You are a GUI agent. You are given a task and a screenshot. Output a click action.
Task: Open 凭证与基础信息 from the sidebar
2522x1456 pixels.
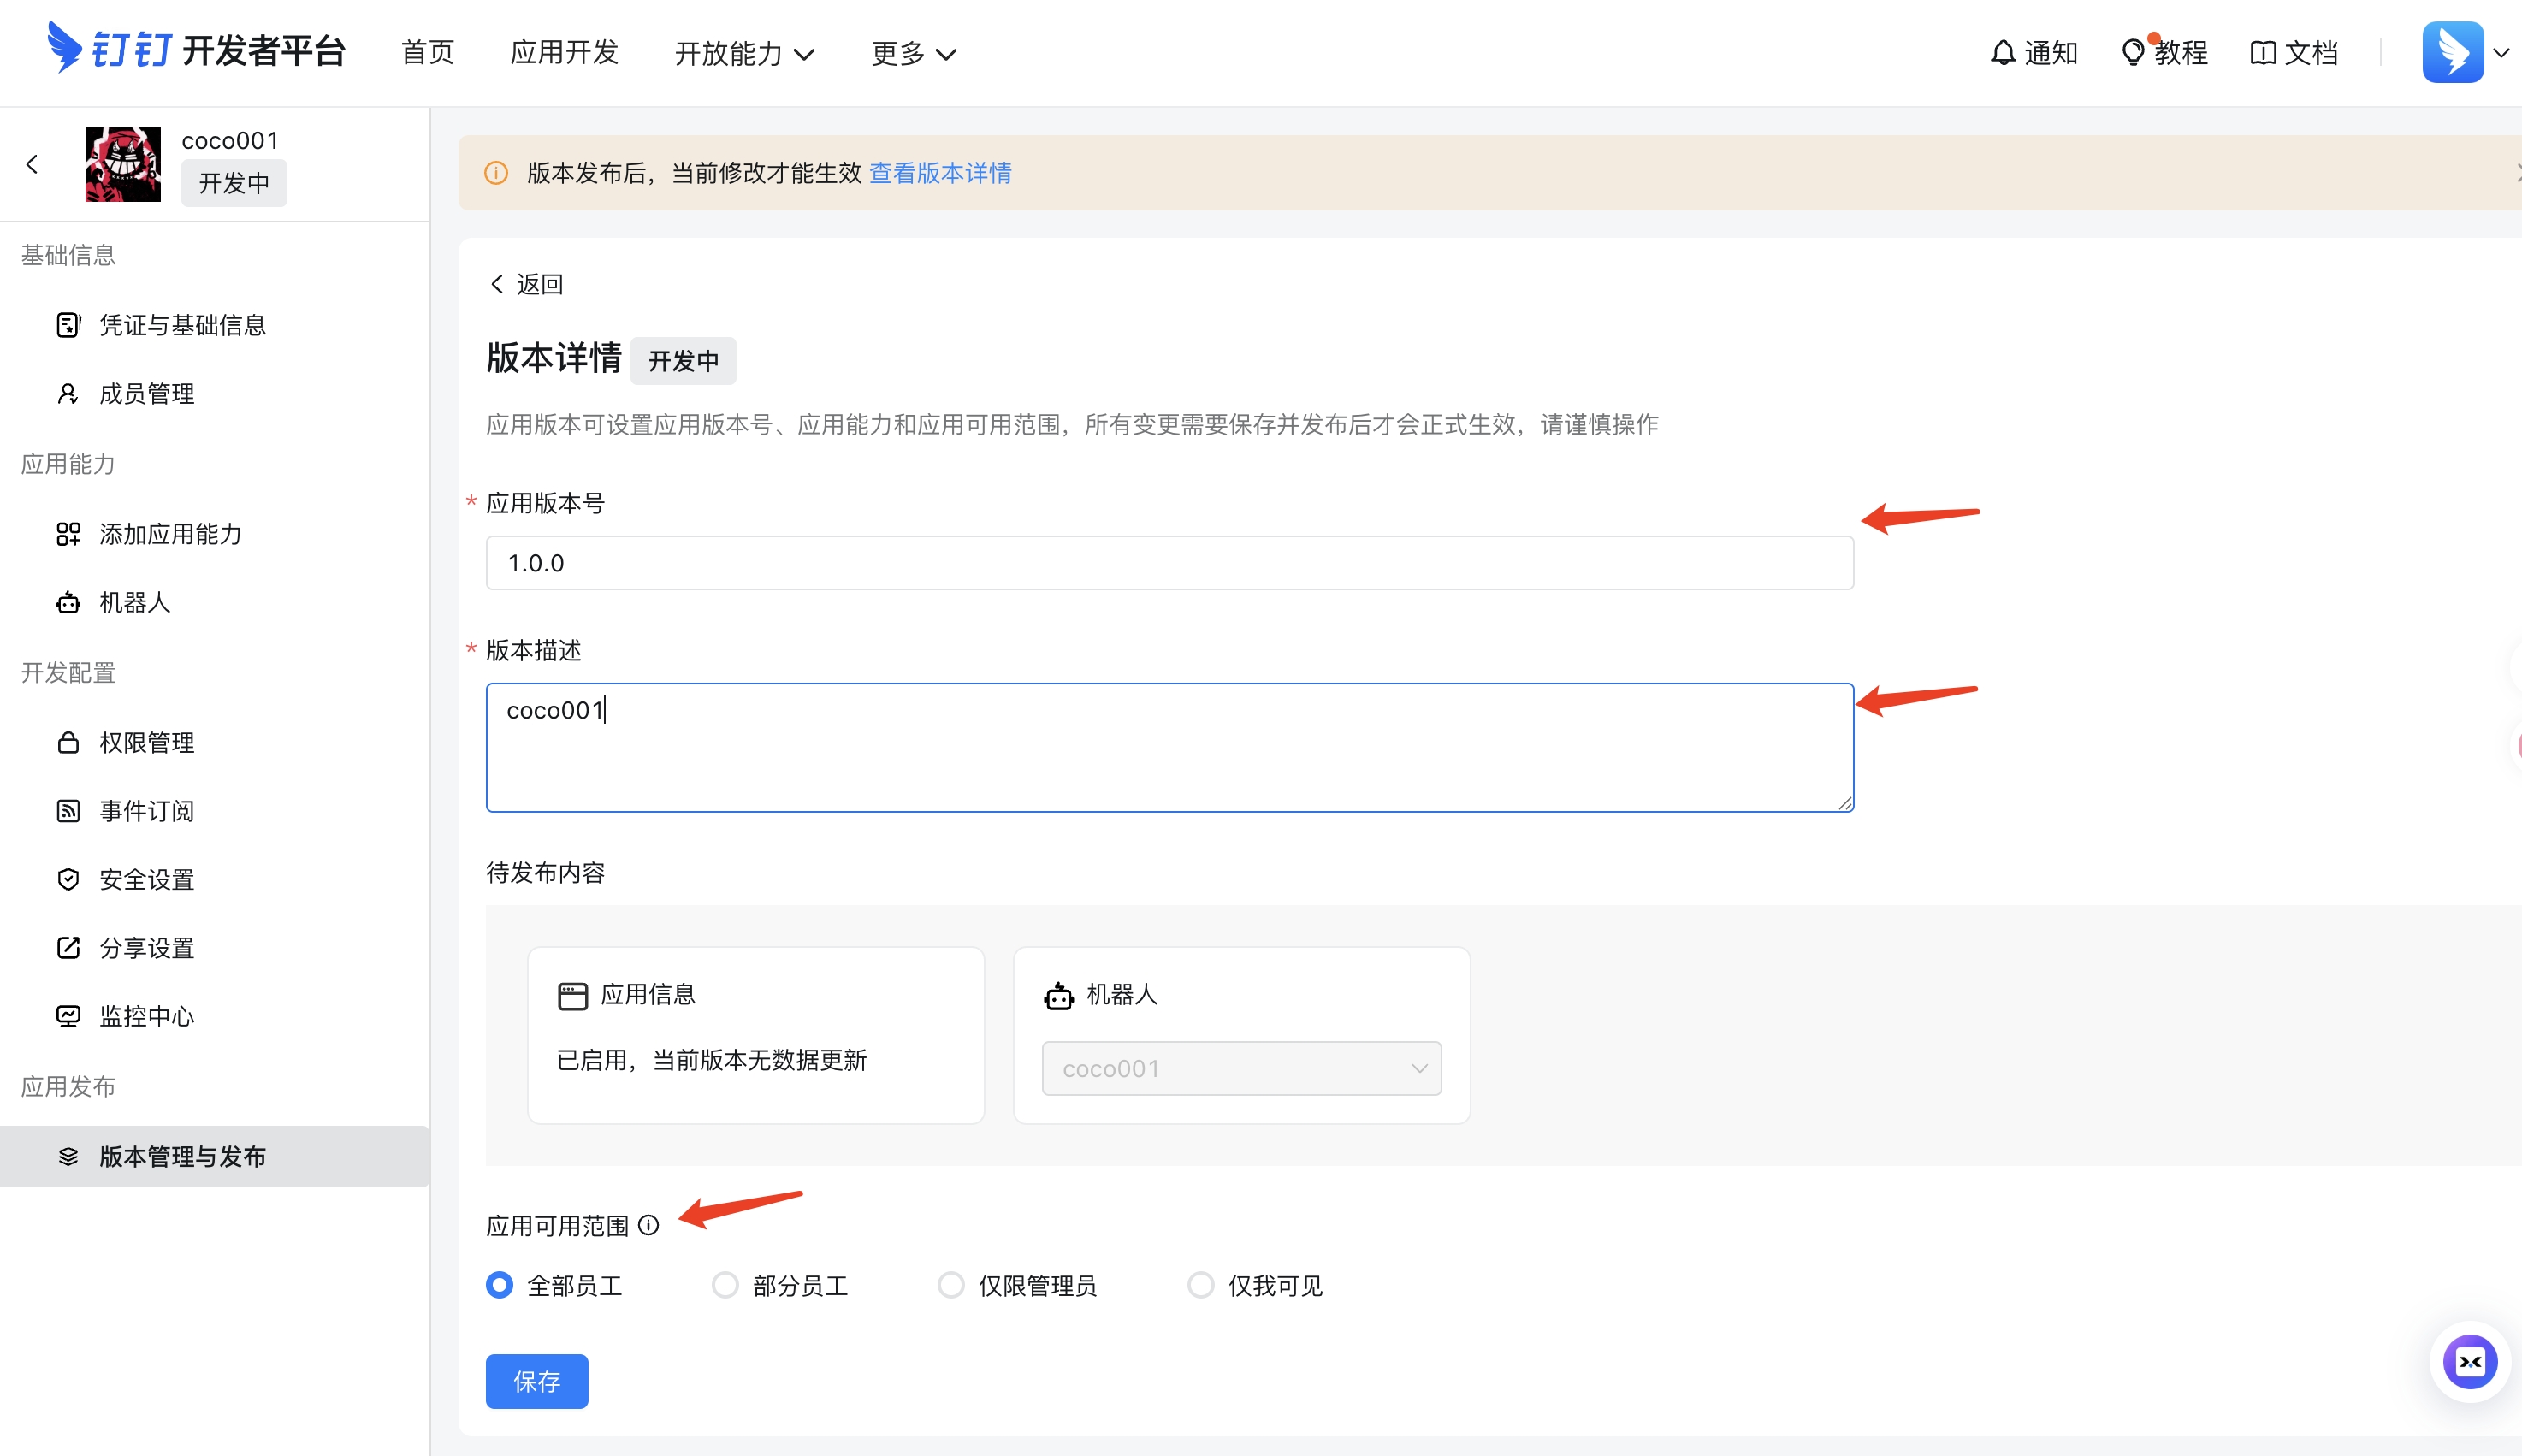(x=182, y=324)
